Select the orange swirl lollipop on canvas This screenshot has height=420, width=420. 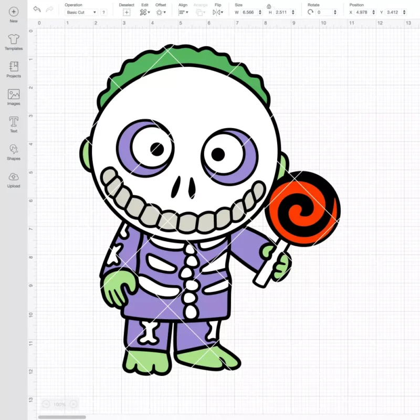point(303,209)
